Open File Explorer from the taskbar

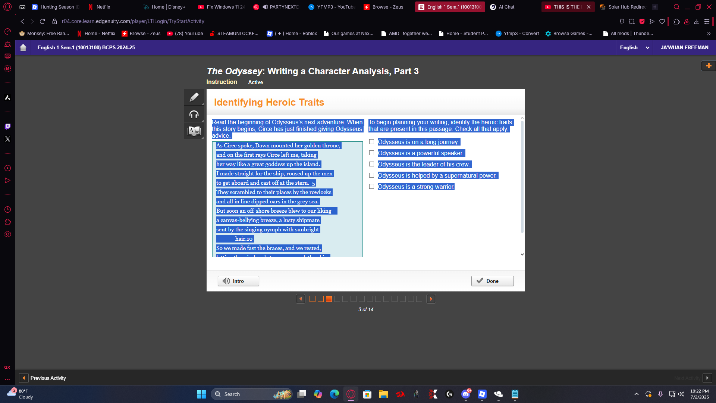tap(384, 394)
